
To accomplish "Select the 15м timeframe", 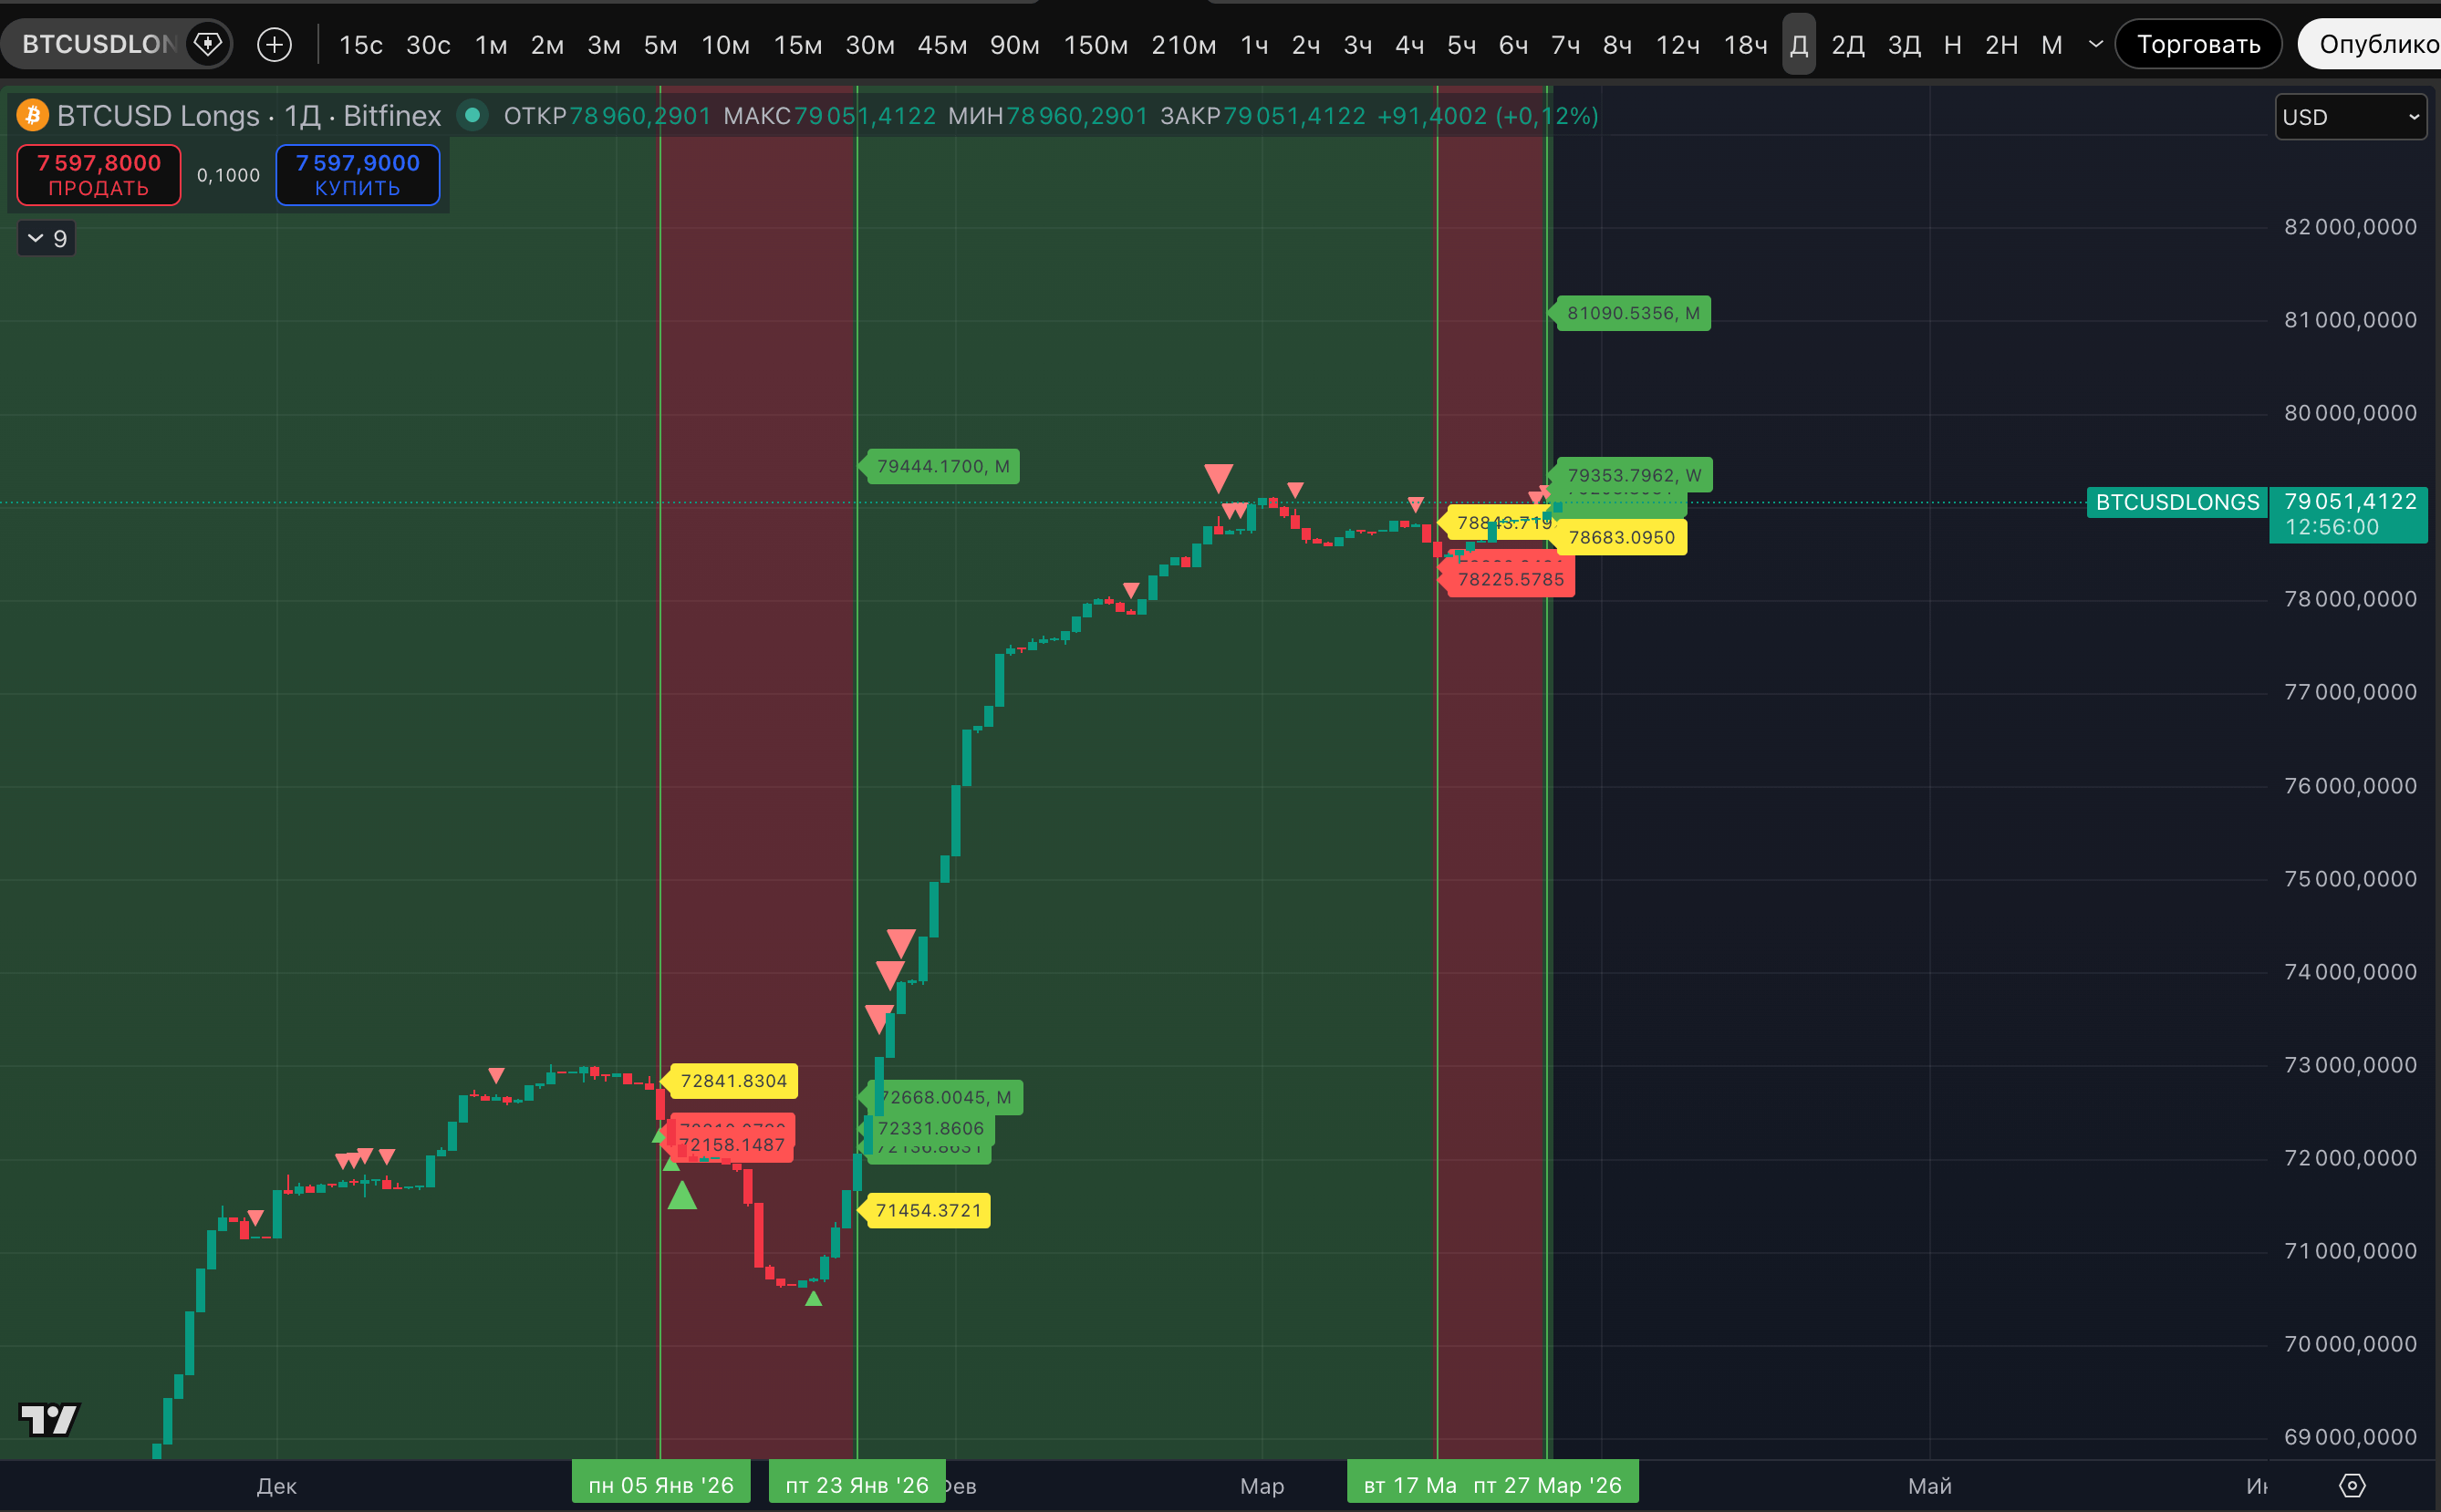I will (797, 45).
